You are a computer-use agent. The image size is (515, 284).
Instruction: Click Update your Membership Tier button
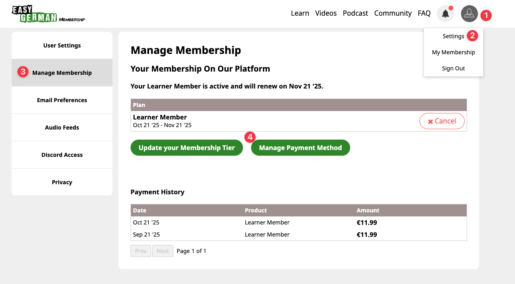click(187, 148)
